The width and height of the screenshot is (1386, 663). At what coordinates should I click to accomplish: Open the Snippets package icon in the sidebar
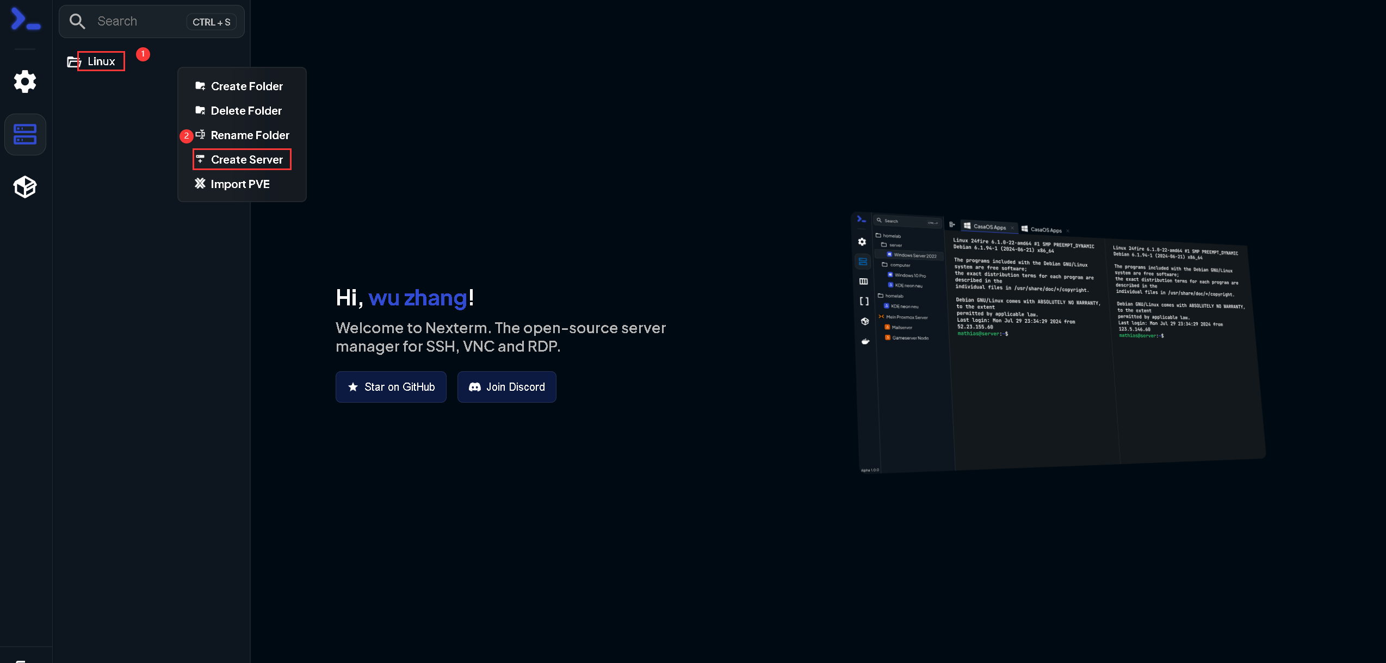(25, 187)
